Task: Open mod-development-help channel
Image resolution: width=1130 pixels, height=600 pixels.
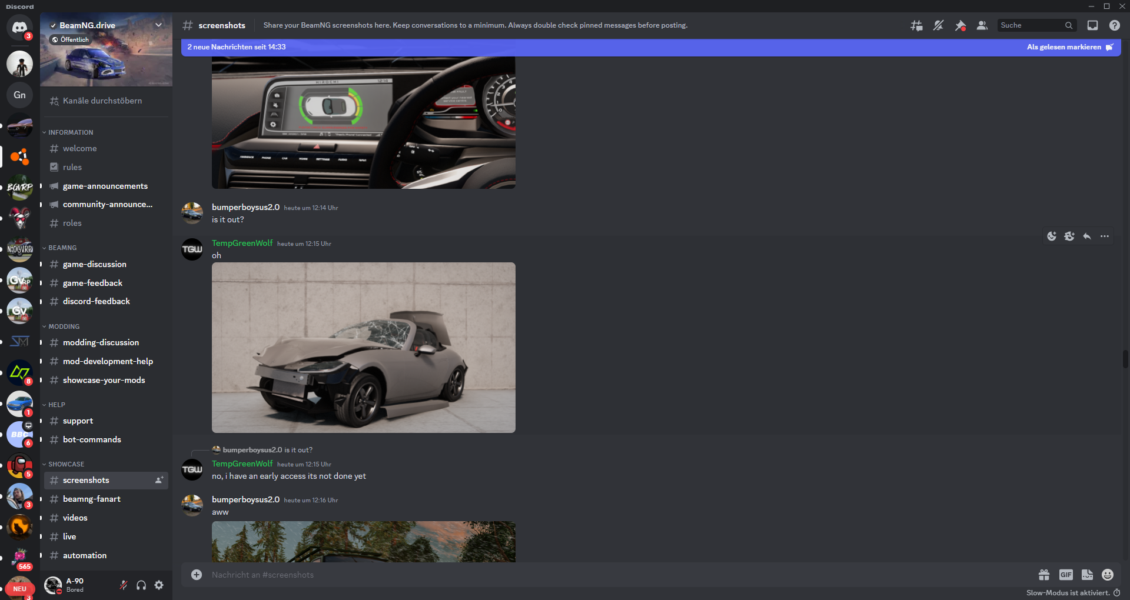Action: pyautogui.click(x=106, y=361)
